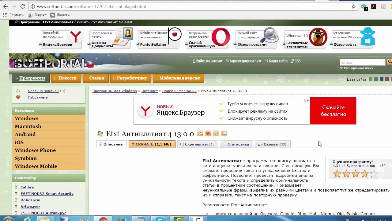Select the blue site color swatch

tap(382, 79)
